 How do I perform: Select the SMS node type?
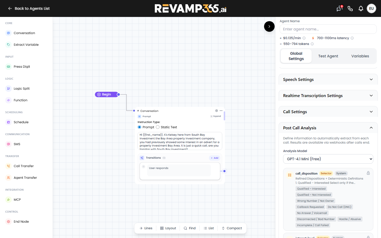point(17,144)
